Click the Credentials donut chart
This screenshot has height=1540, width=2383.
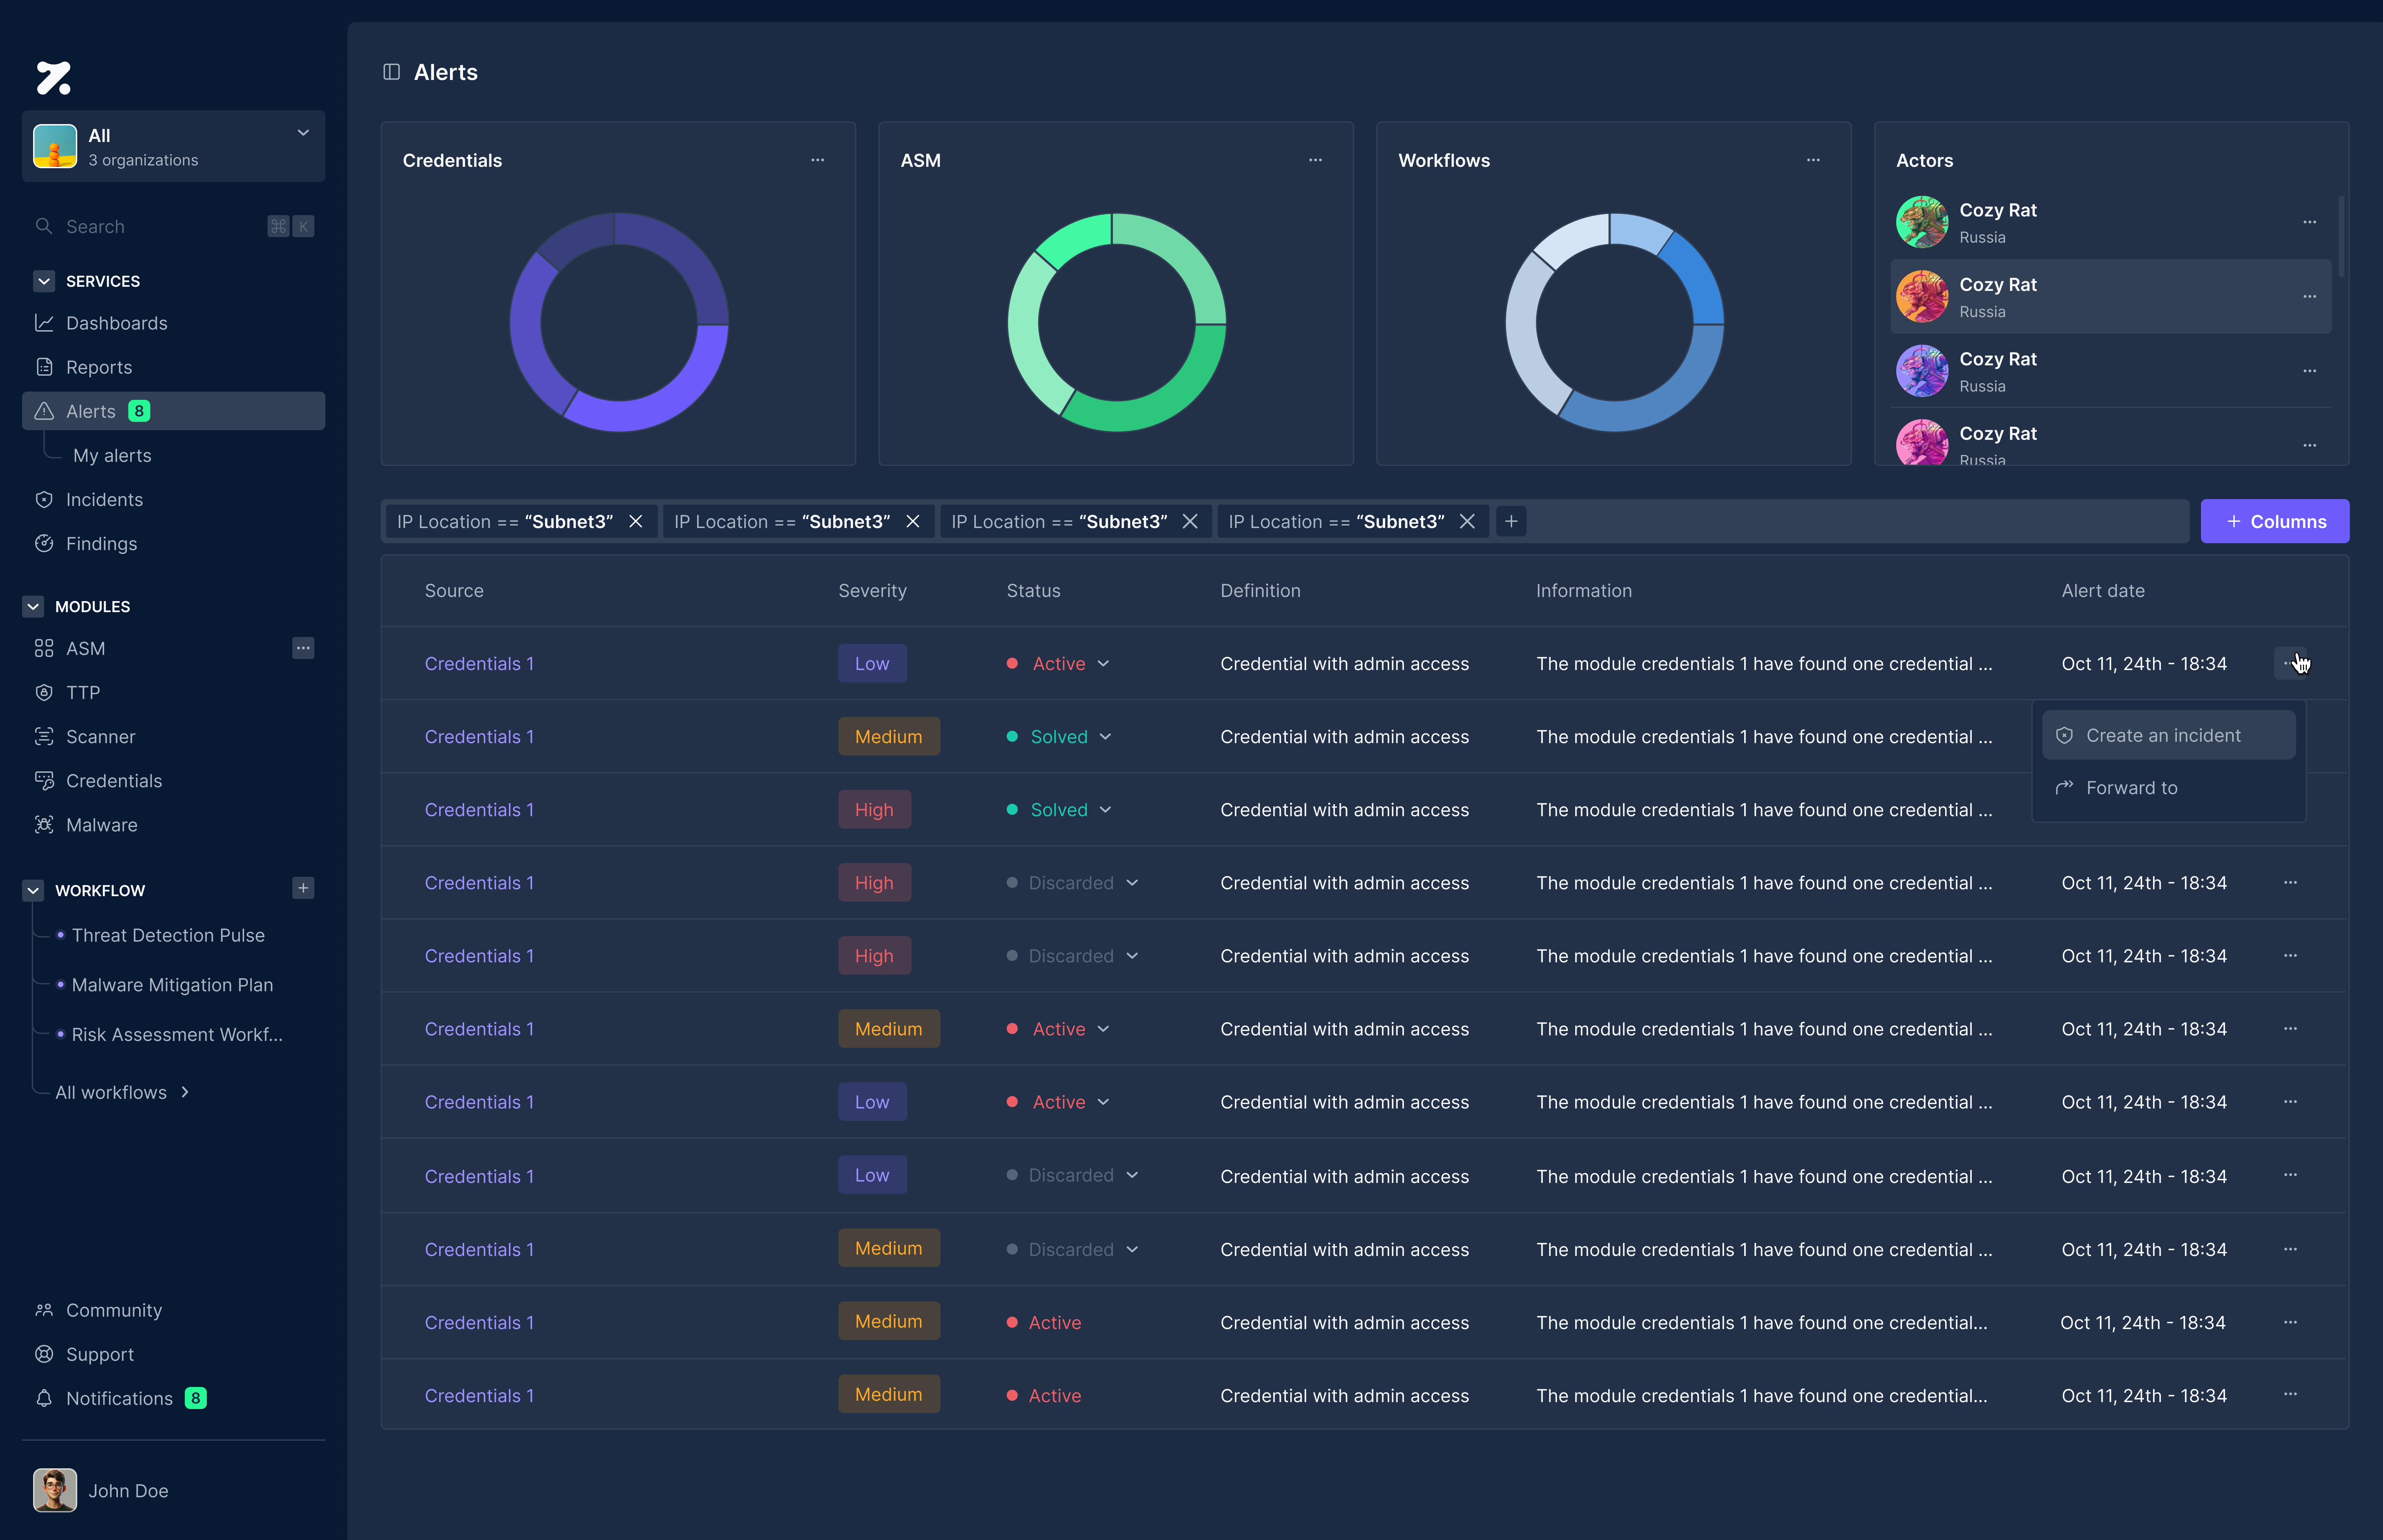619,322
